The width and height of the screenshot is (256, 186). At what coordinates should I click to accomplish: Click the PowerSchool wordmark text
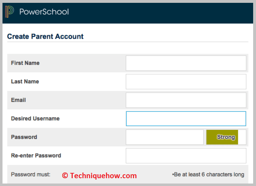point(44,12)
